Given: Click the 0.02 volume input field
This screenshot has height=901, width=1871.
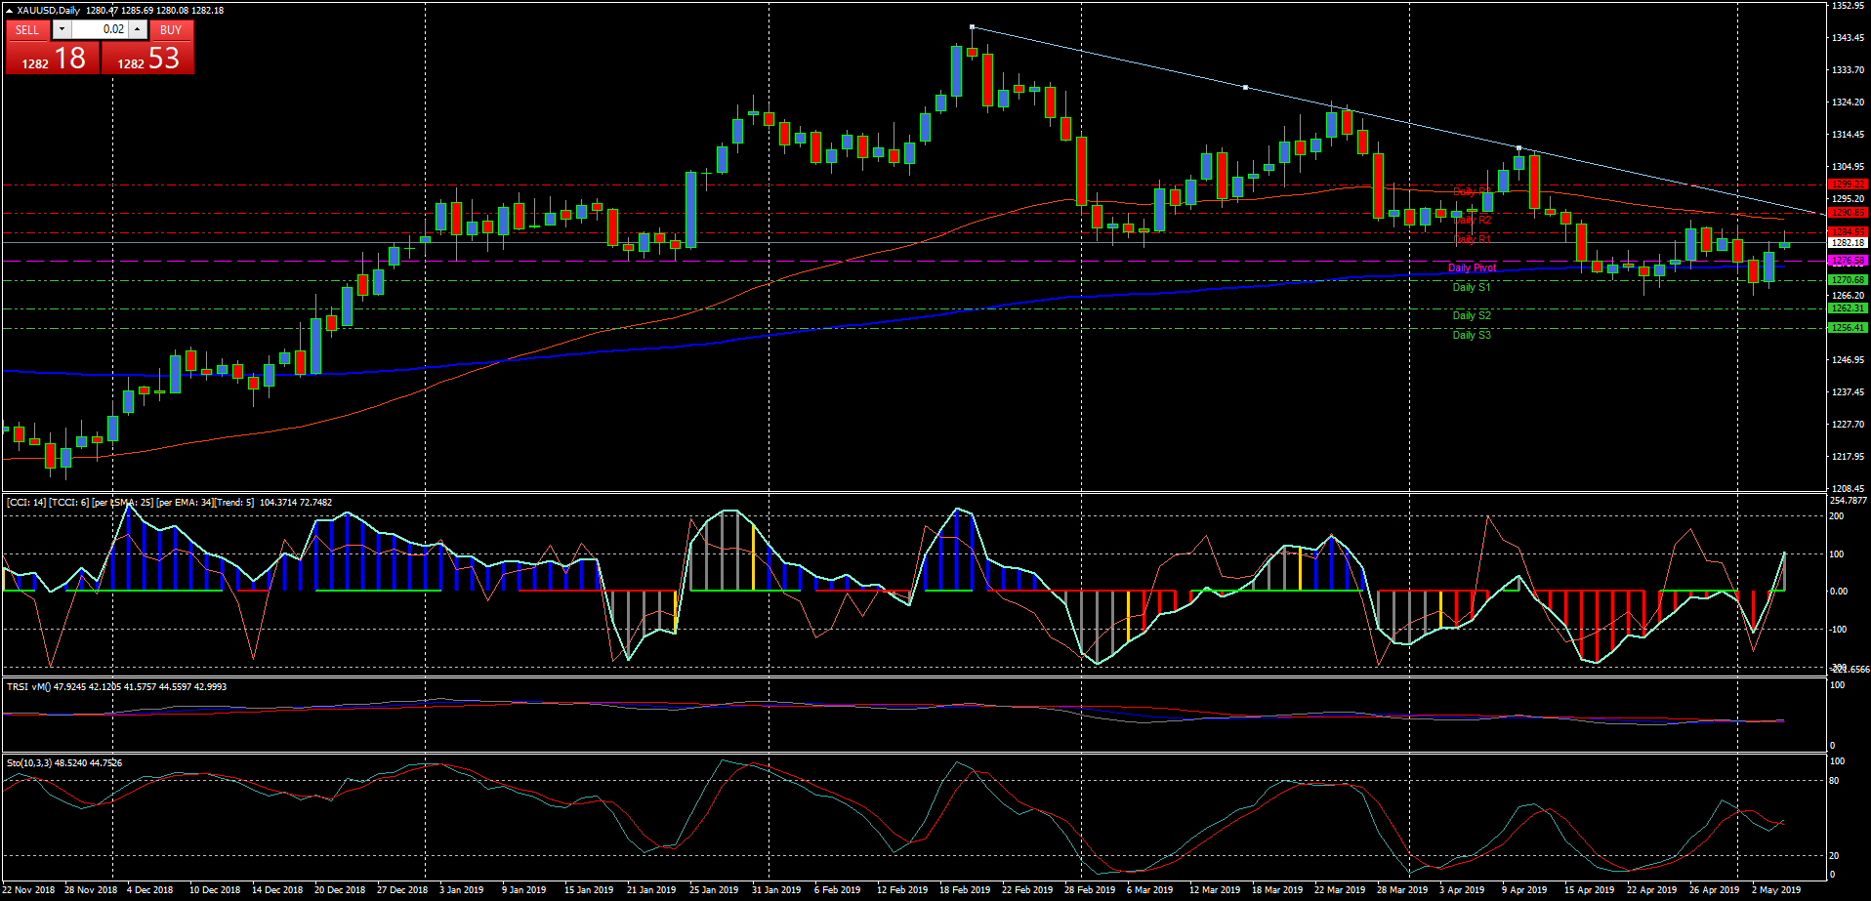Looking at the screenshot, I should tap(99, 29).
